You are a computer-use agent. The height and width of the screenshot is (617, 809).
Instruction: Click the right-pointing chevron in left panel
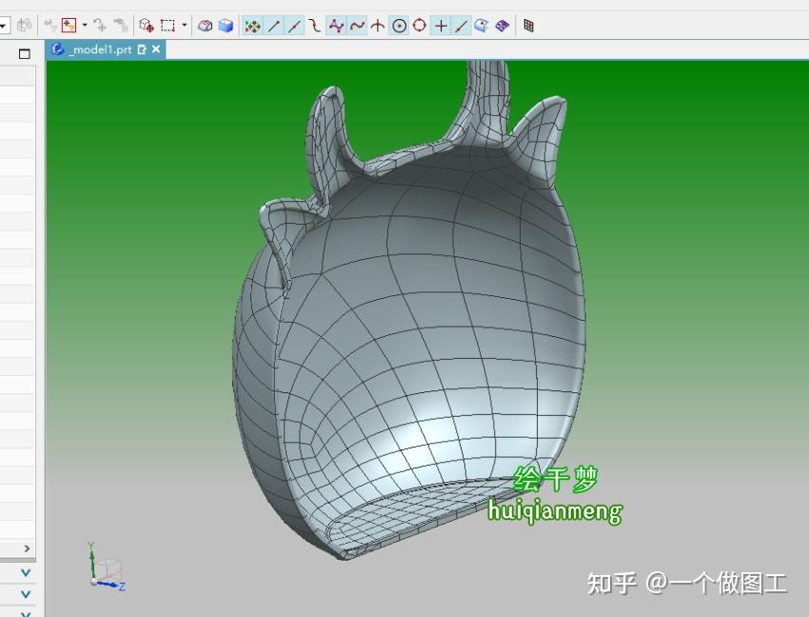[x=27, y=548]
